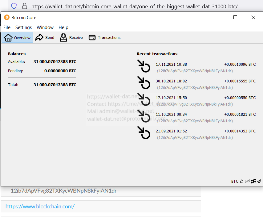Open the Window menu

pyautogui.click(x=45, y=27)
